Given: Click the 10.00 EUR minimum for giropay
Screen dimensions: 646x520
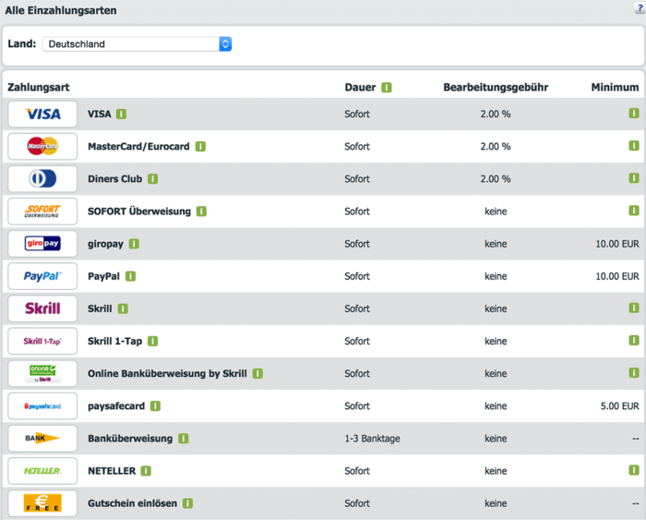Looking at the screenshot, I should coord(617,244).
